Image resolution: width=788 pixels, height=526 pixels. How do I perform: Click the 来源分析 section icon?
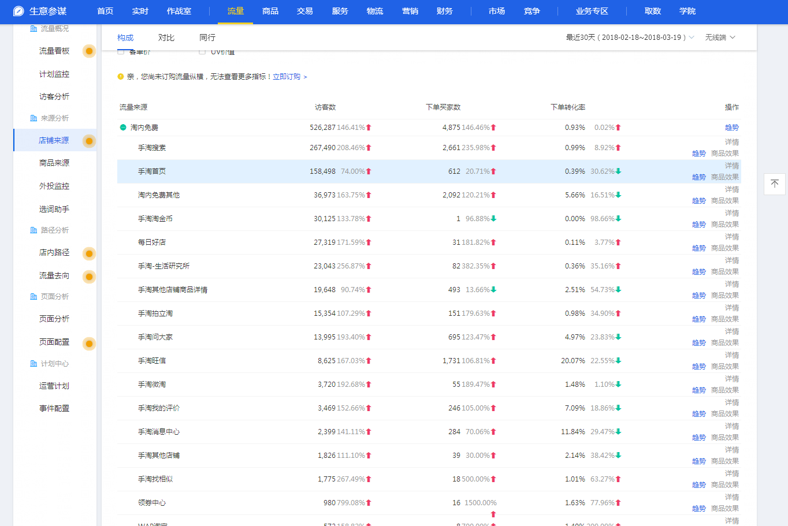tap(34, 118)
